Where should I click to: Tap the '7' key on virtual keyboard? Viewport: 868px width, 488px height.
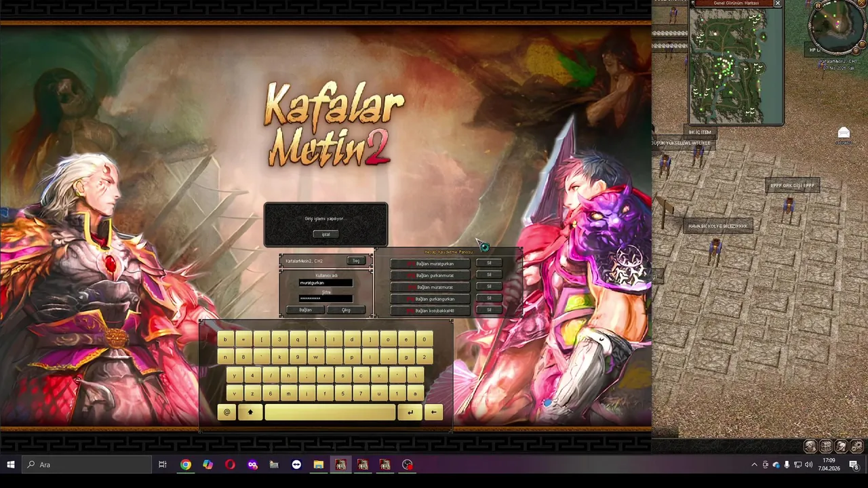click(361, 393)
